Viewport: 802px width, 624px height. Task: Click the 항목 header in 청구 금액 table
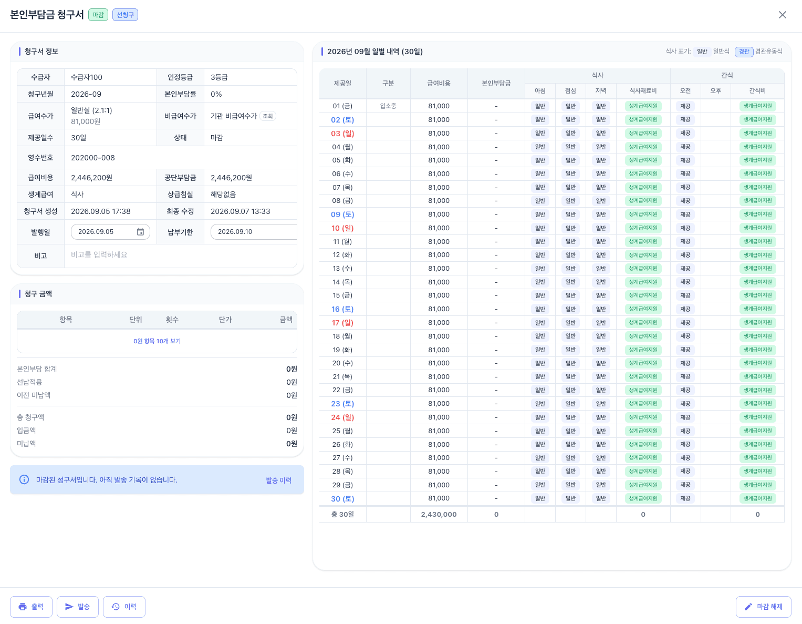(66, 320)
